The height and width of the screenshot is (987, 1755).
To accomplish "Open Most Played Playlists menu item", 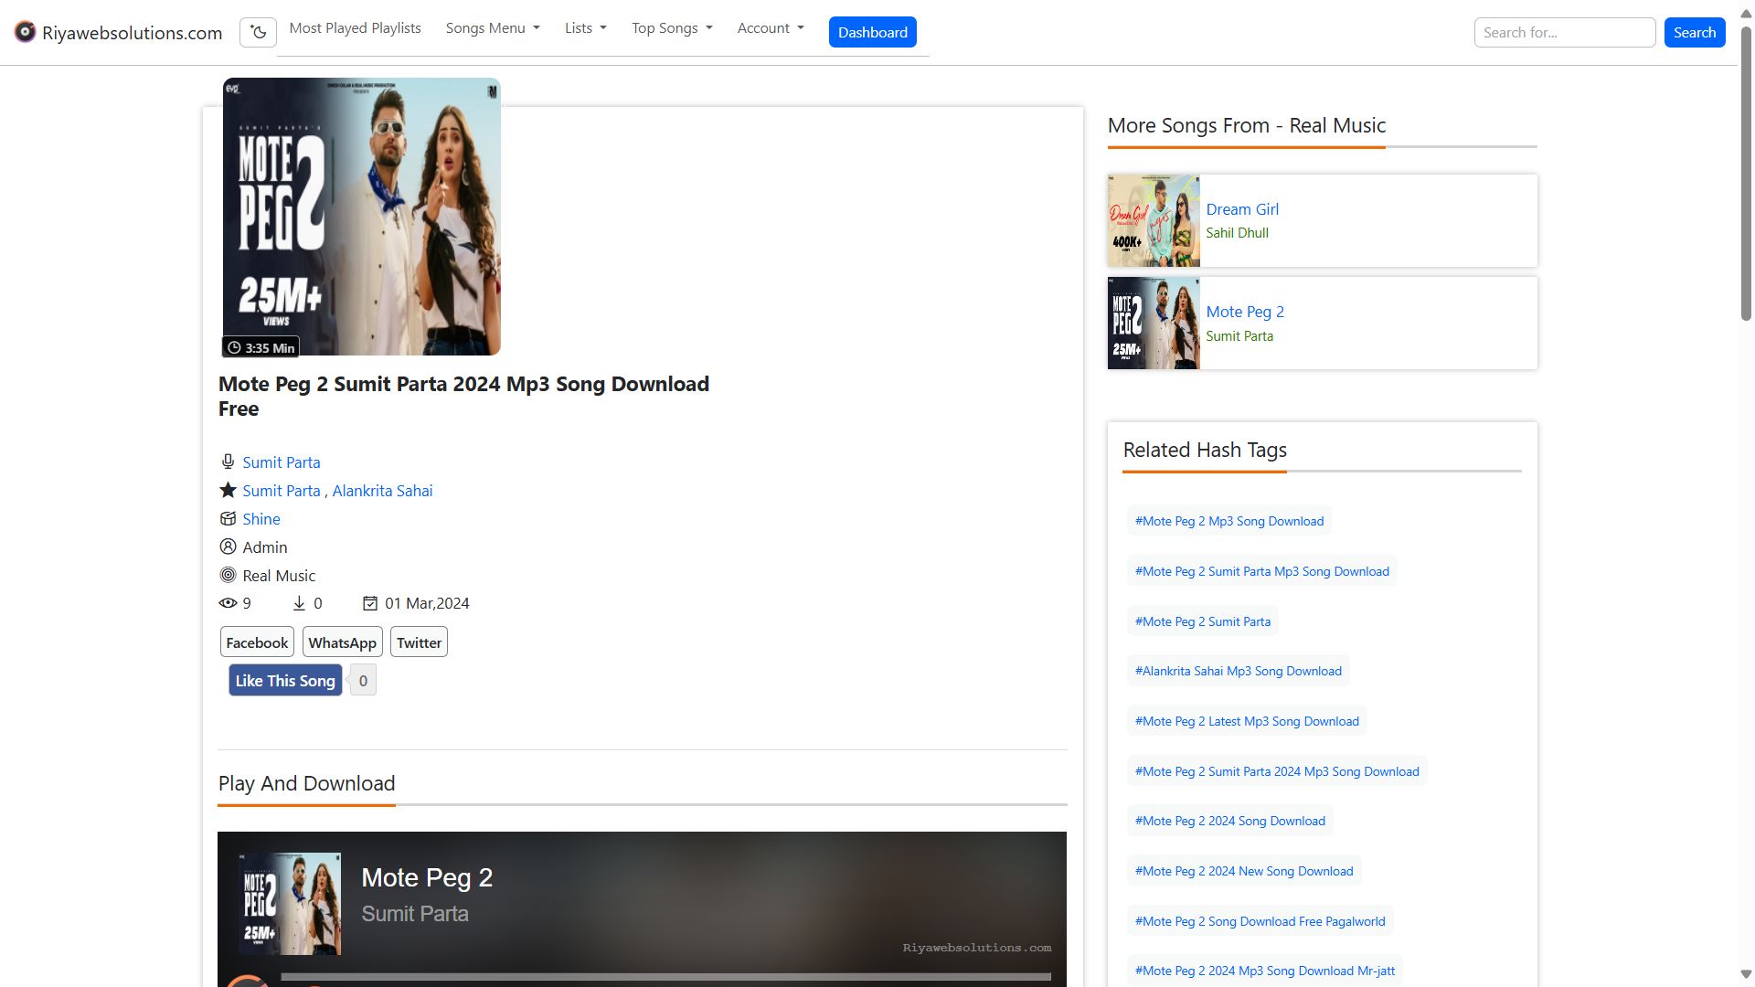I will point(355,28).
